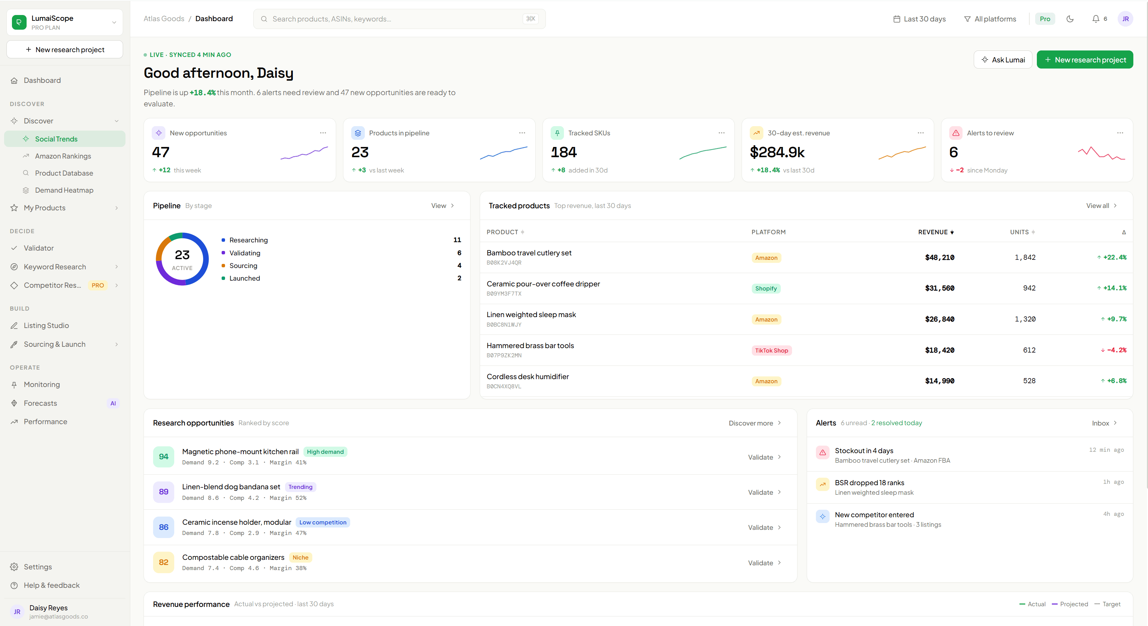Open Forecasts AI page

tap(65, 403)
